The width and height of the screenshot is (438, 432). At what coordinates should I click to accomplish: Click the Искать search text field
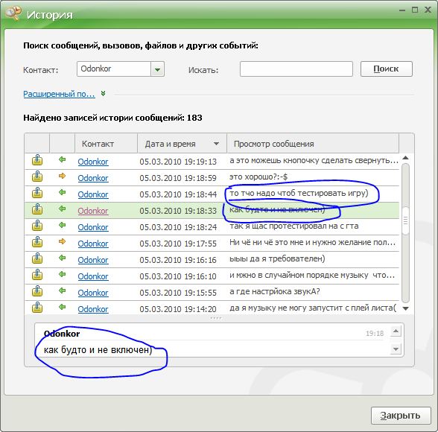tap(296, 69)
